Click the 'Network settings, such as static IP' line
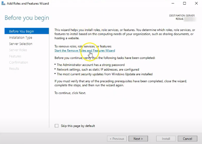The width and height of the screenshot is (202, 144). [x=98, y=69]
